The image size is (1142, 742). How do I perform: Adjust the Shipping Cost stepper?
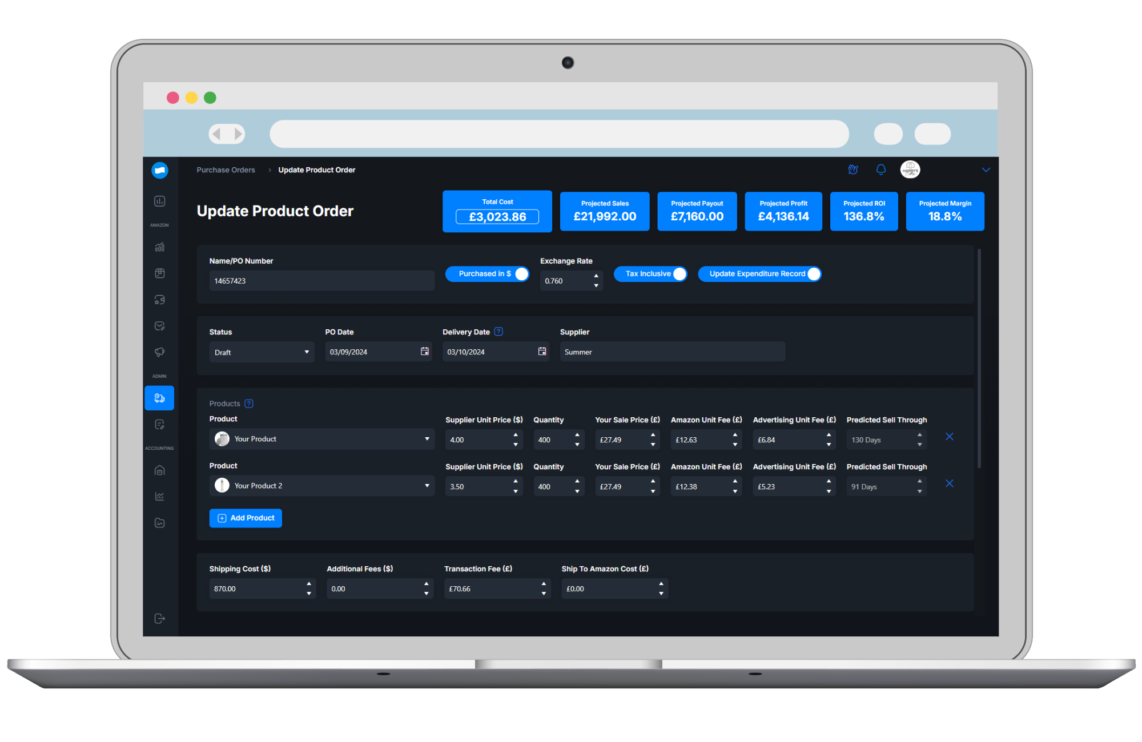coord(309,588)
